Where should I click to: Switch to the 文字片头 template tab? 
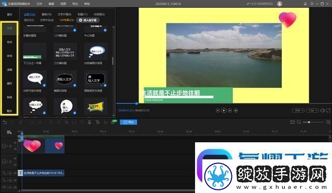[x=47, y=20]
